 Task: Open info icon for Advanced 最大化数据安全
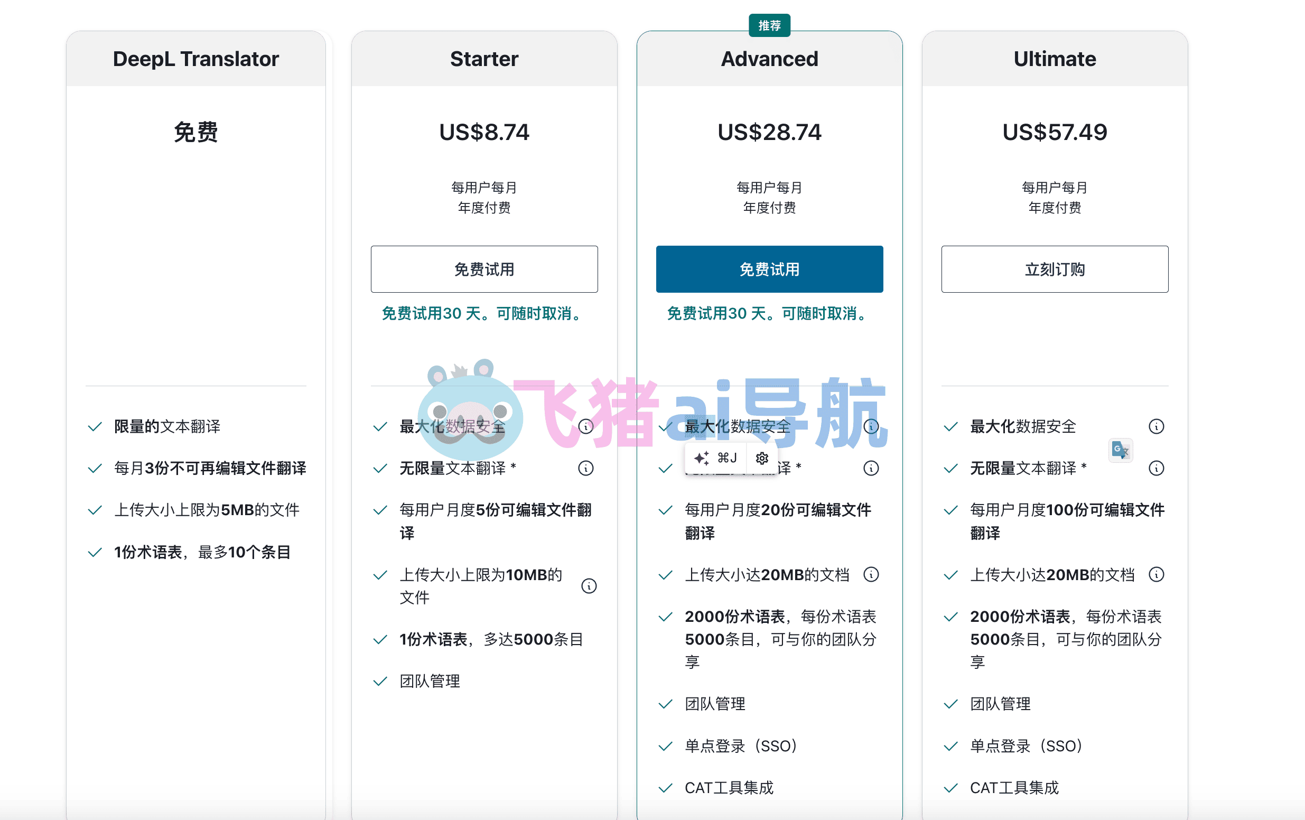click(871, 426)
